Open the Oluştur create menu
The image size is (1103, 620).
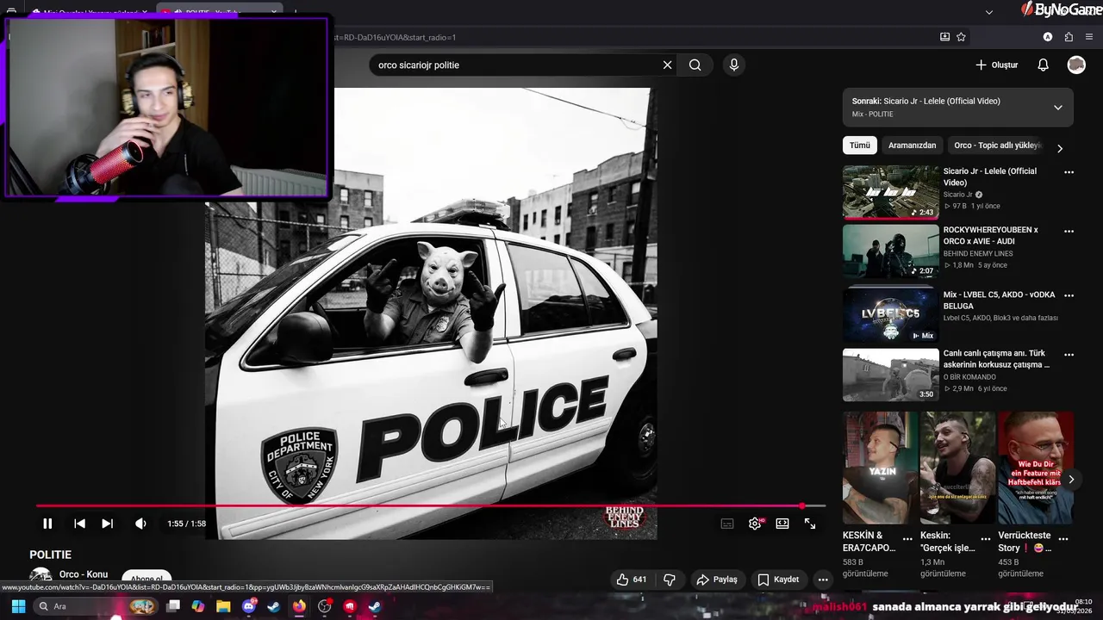[x=997, y=65]
